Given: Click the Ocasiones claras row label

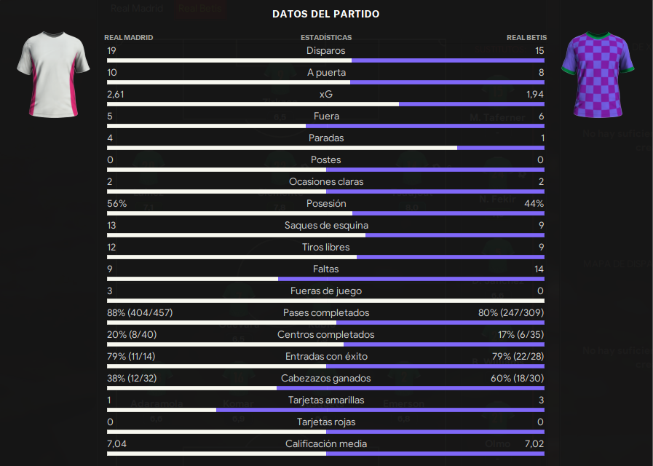Looking at the screenshot, I should (x=326, y=181).
